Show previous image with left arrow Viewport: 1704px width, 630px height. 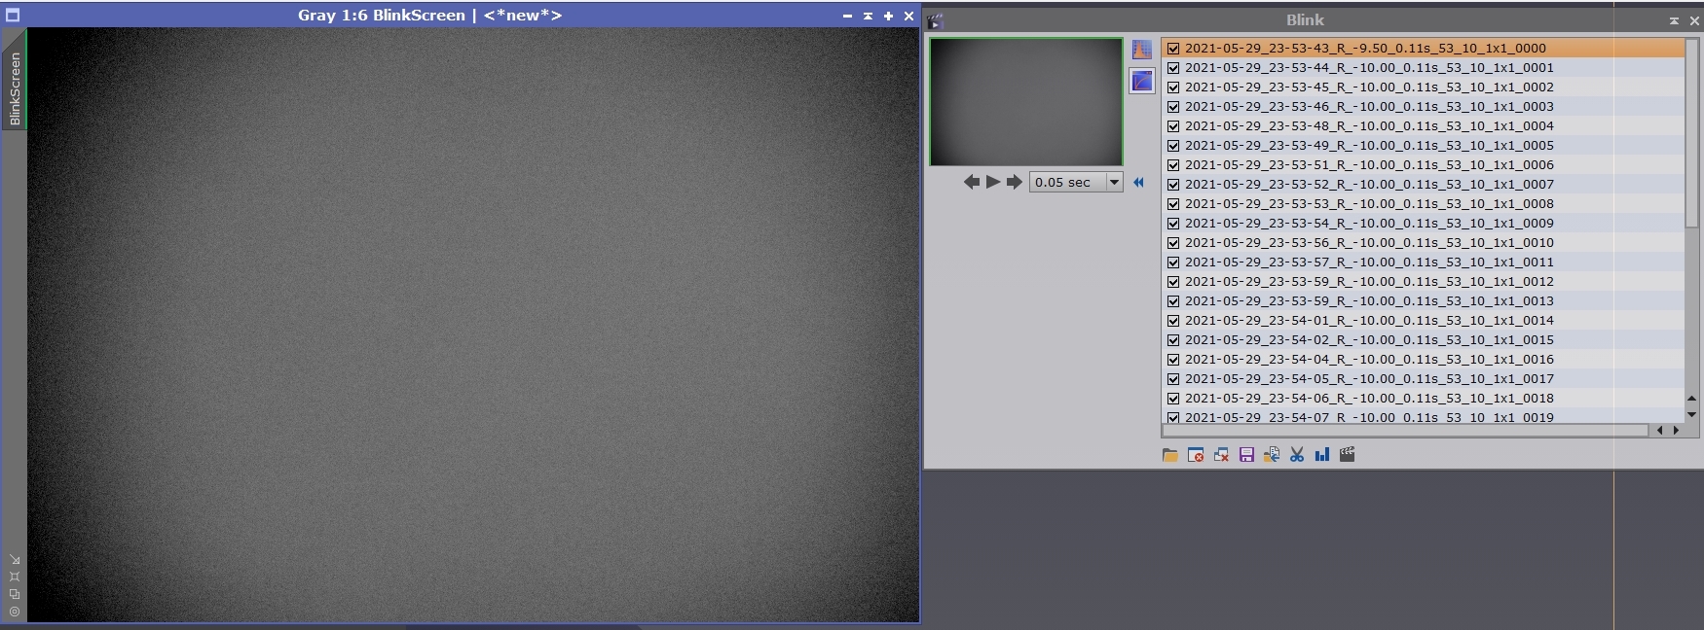point(972,182)
